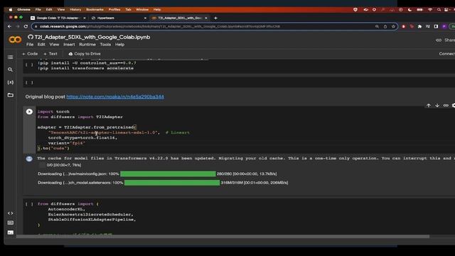Screen dimensions: 455x256
Task: Click Connect runtime button
Action: click(x=447, y=54)
